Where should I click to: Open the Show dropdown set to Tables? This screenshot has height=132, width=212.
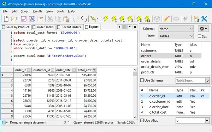coord(176,36)
